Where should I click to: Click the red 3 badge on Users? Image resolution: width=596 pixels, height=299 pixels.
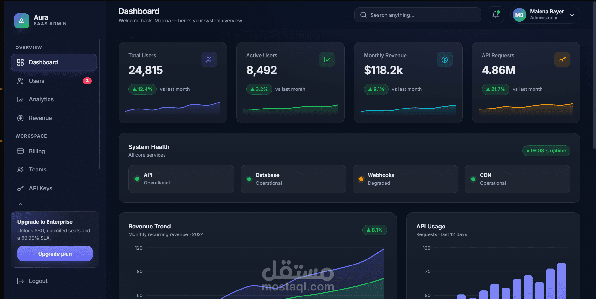(87, 81)
